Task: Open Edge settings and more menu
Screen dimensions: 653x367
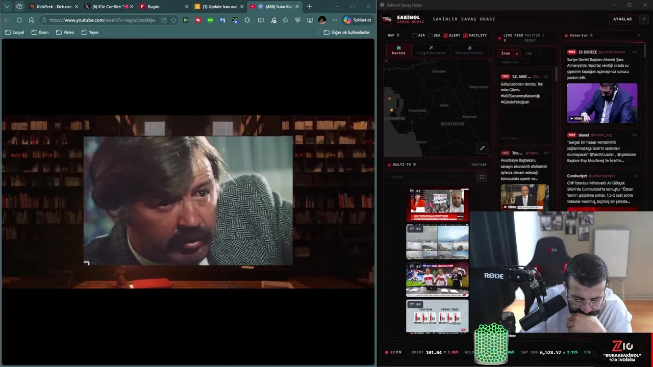Action: click(334, 20)
